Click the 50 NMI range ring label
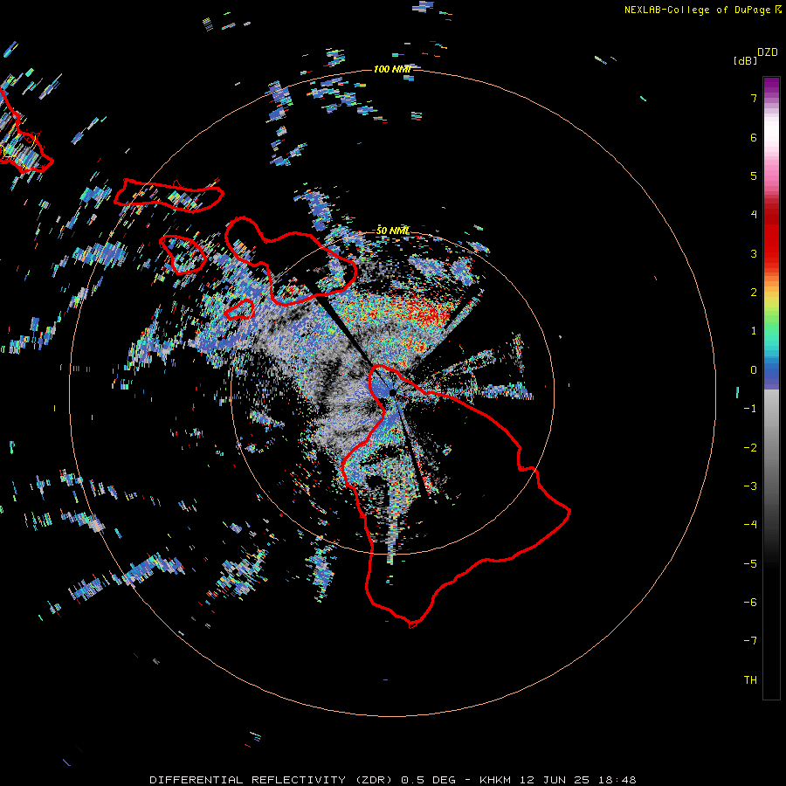786x786 pixels. (392, 231)
